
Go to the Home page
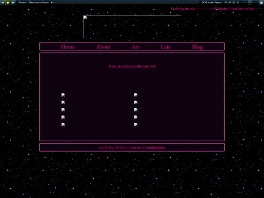click(x=68, y=47)
